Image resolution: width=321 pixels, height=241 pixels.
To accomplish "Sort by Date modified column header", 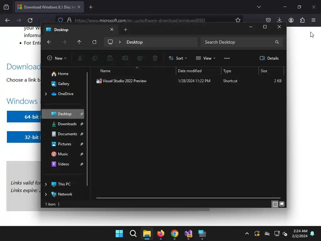I will [198, 71].
